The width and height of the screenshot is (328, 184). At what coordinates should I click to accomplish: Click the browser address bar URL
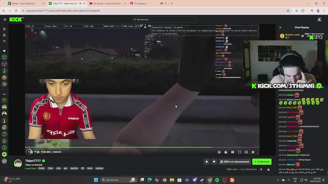click(63, 11)
